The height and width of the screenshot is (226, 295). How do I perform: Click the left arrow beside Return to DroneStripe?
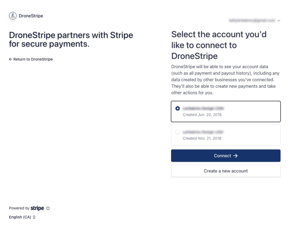click(x=10, y=59)
